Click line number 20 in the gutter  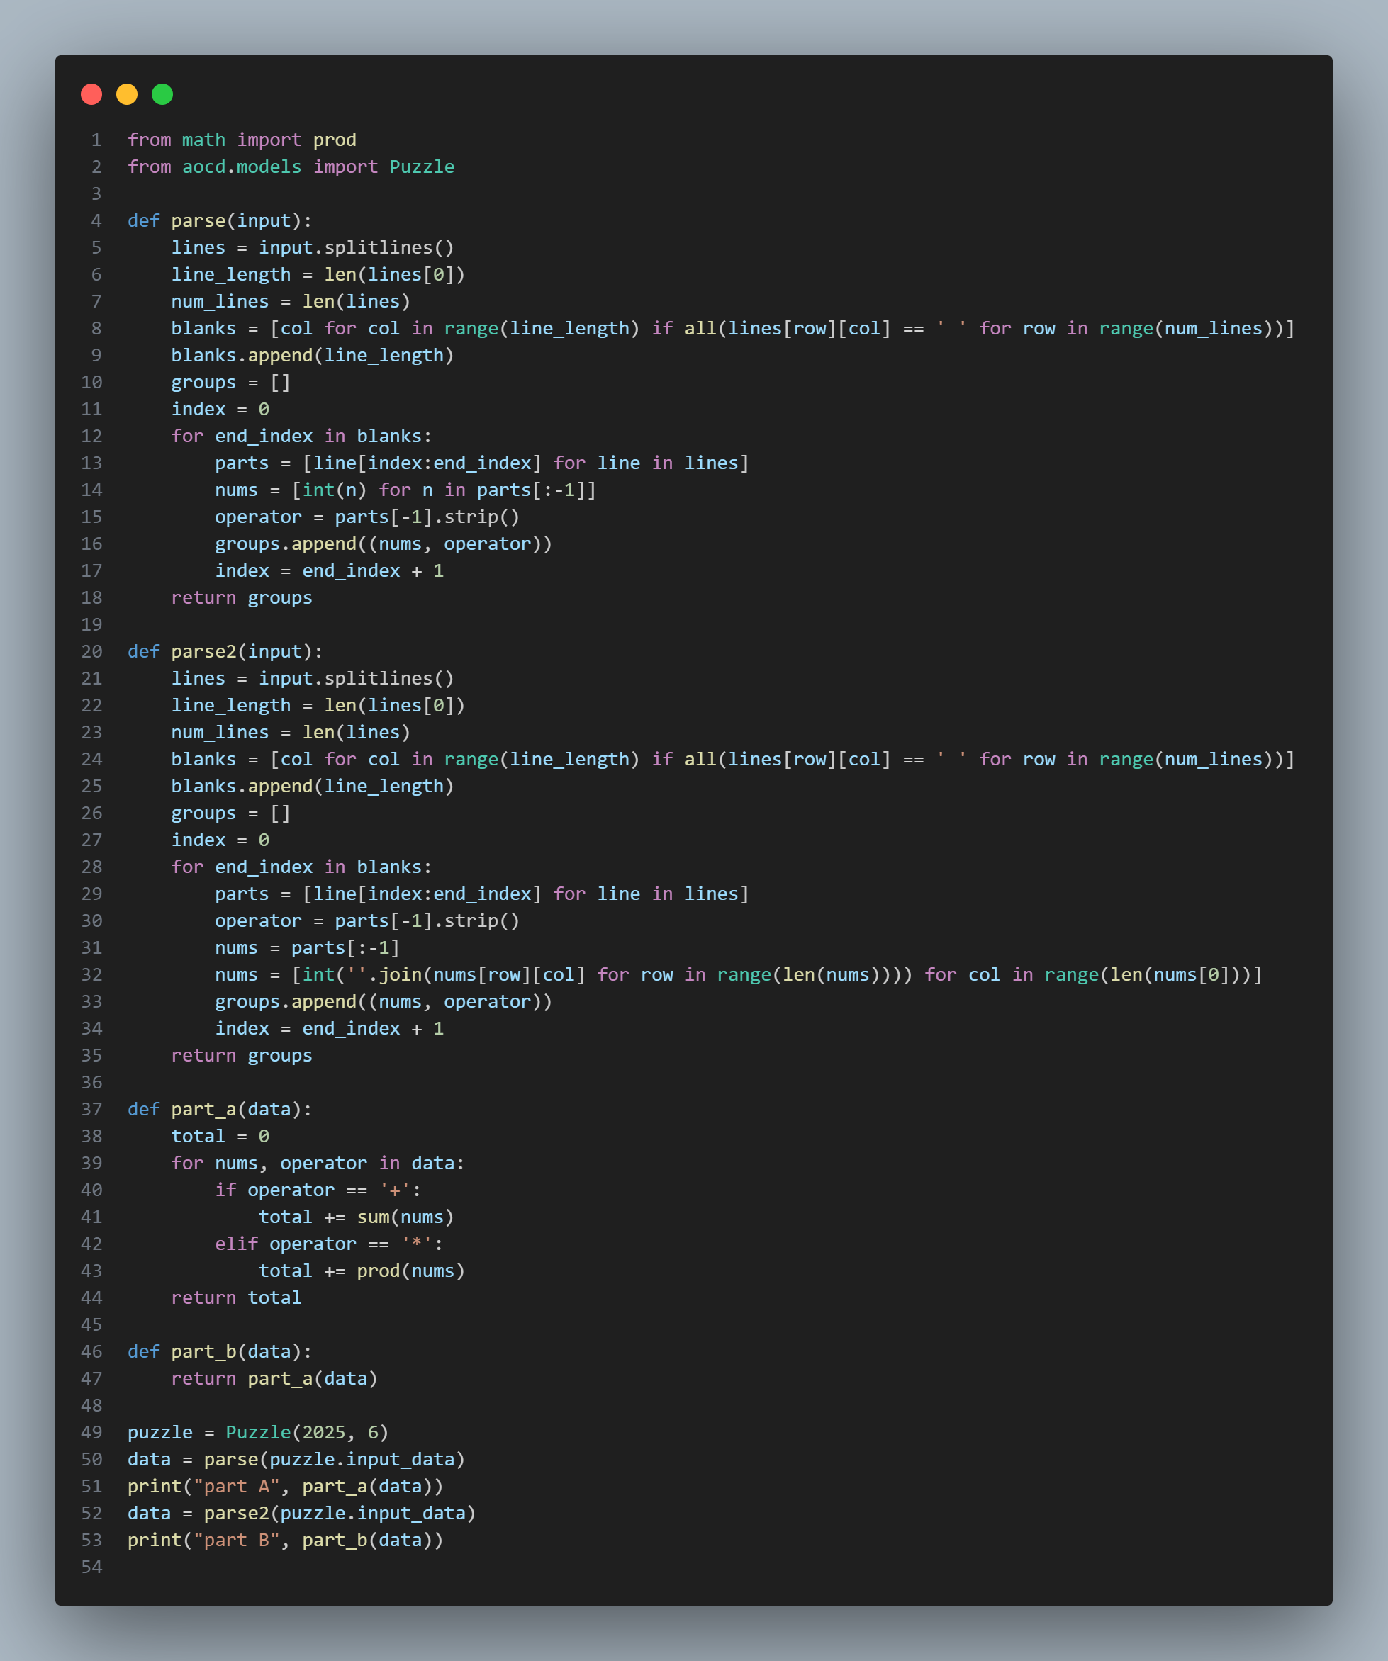pos(91,651)
